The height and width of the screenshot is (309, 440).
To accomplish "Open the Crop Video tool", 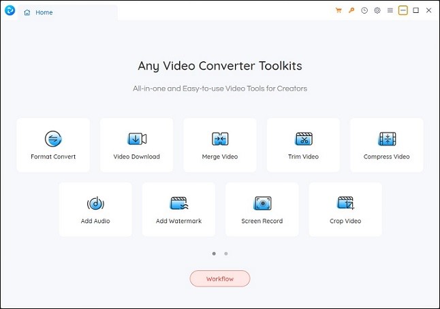I will tap(345, 210).
